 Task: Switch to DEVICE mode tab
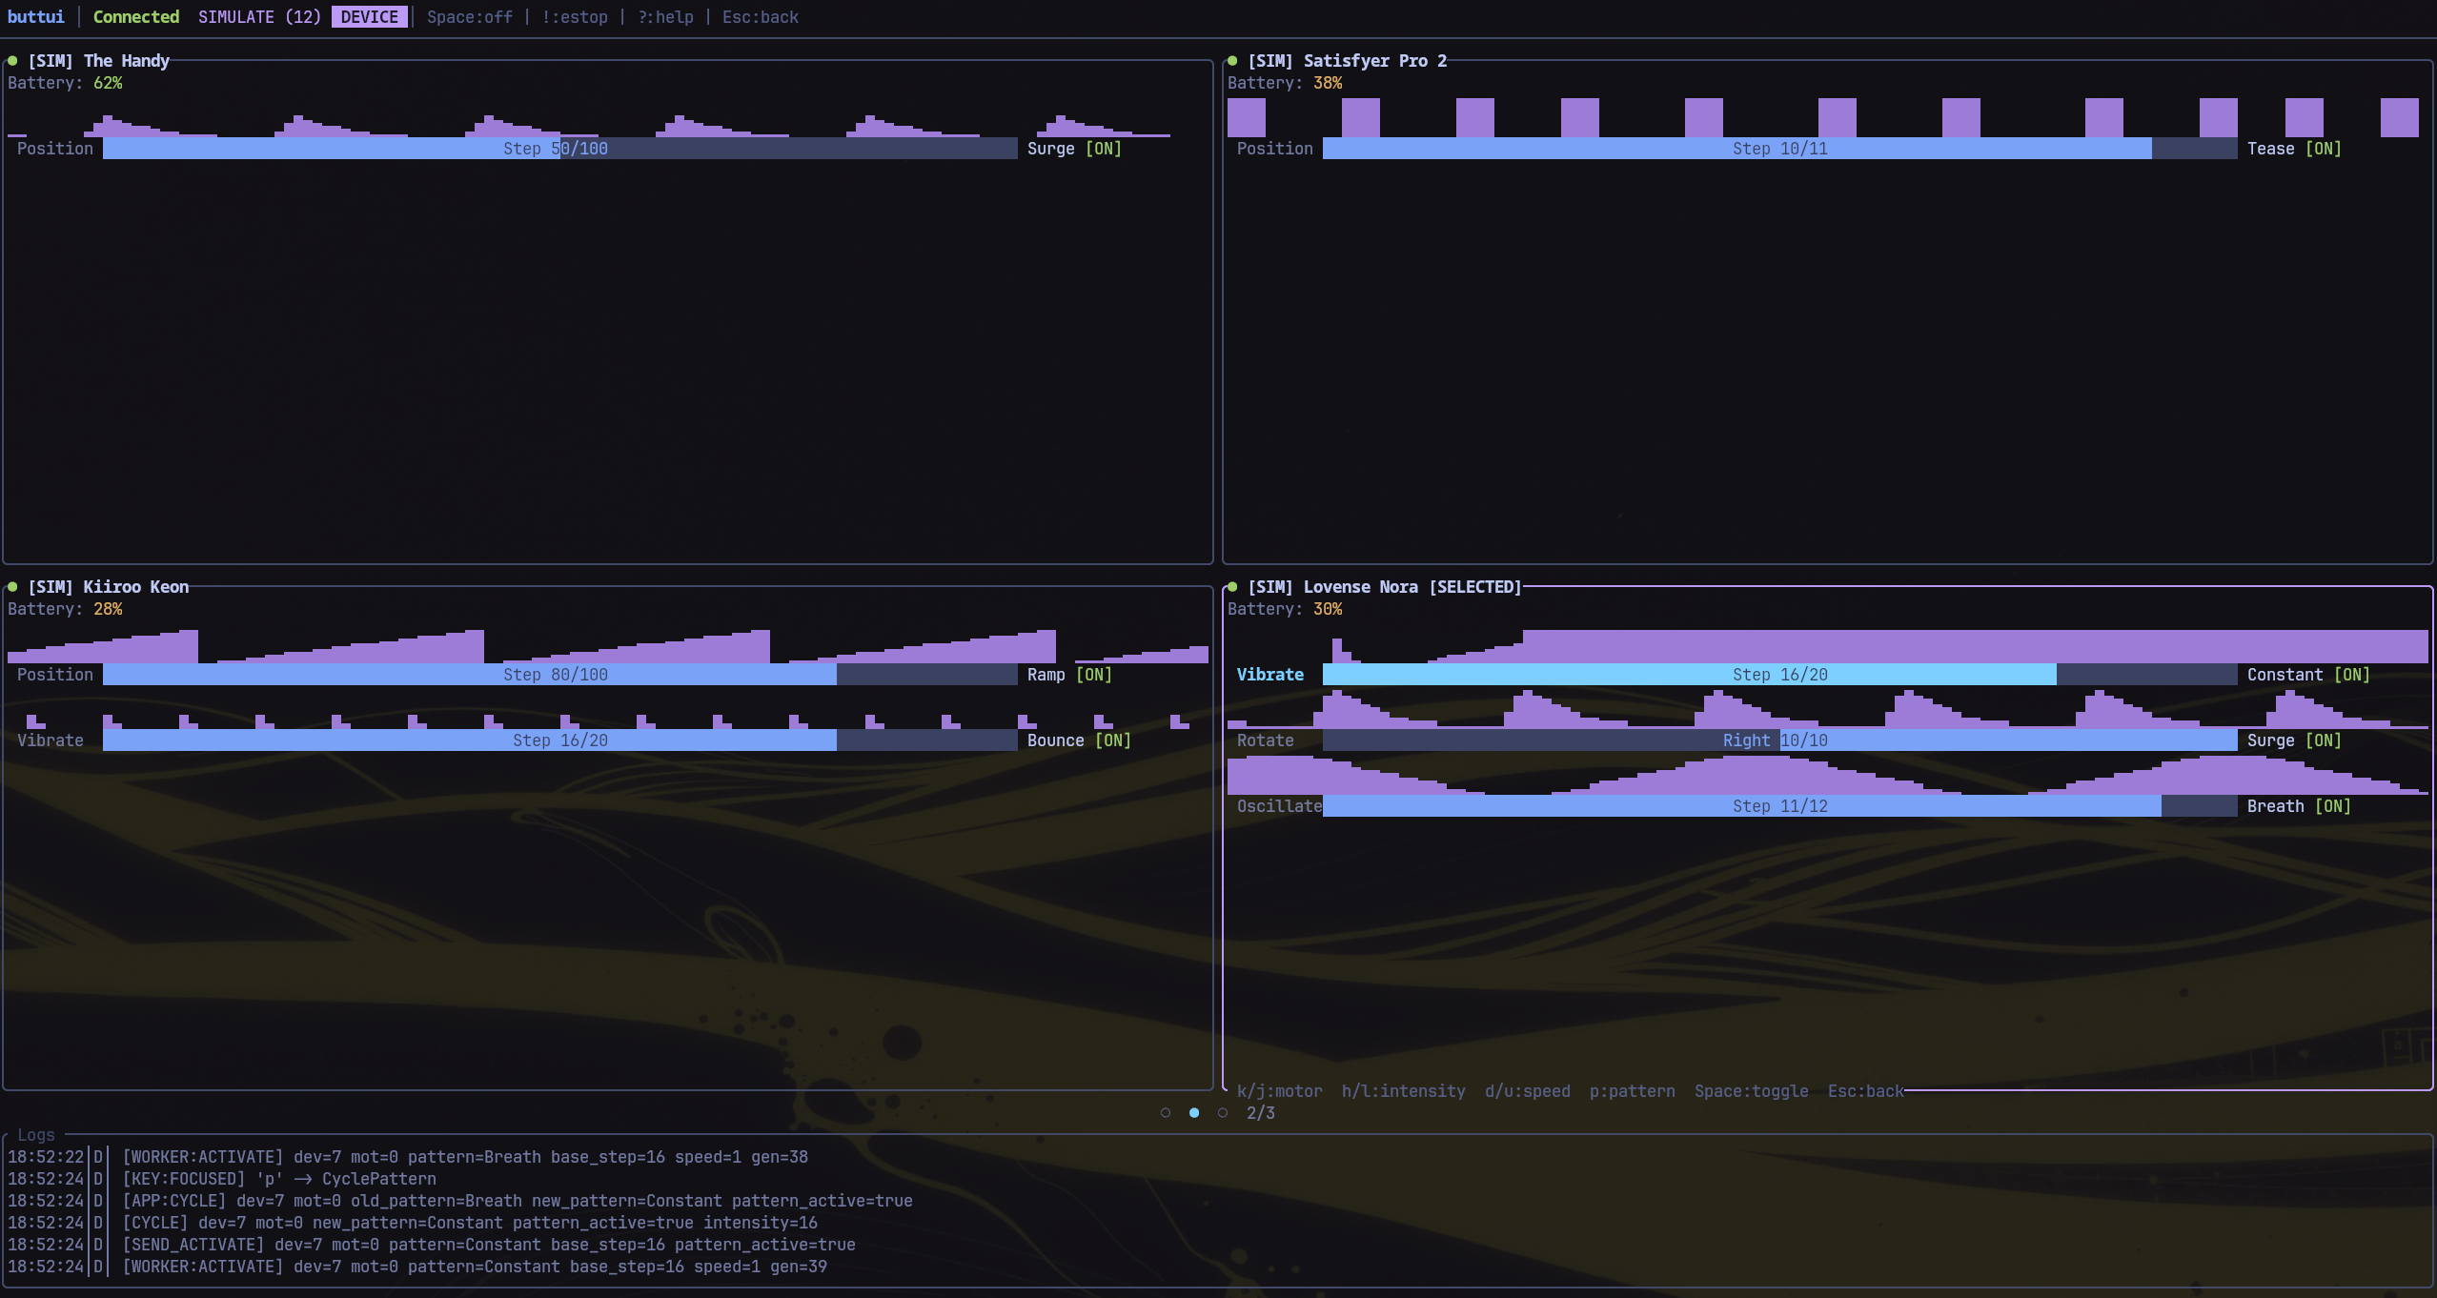click(369, 17)
